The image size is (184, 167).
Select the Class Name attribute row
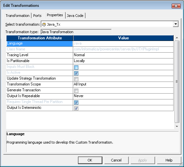coord(39,49)
